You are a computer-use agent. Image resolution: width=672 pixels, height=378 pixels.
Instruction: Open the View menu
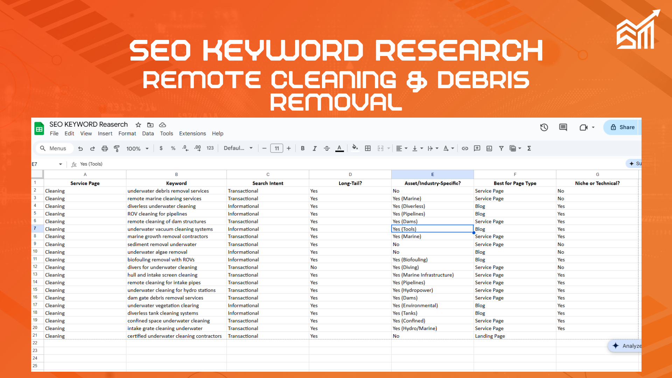[x=86, y=134]
